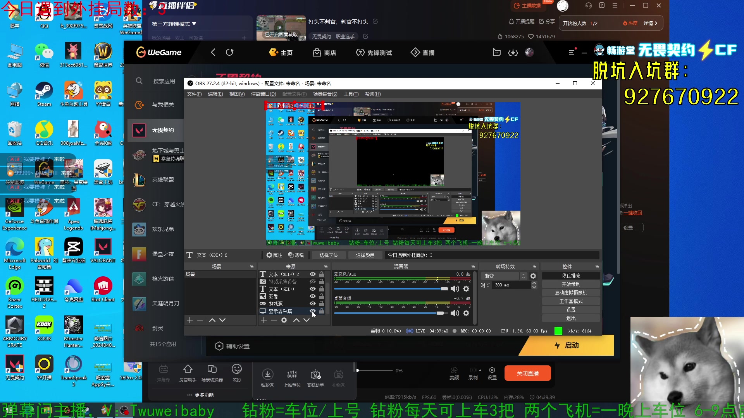Open 答疑助手 tool
Screen dimensions: 744x418
coord(315,378)
